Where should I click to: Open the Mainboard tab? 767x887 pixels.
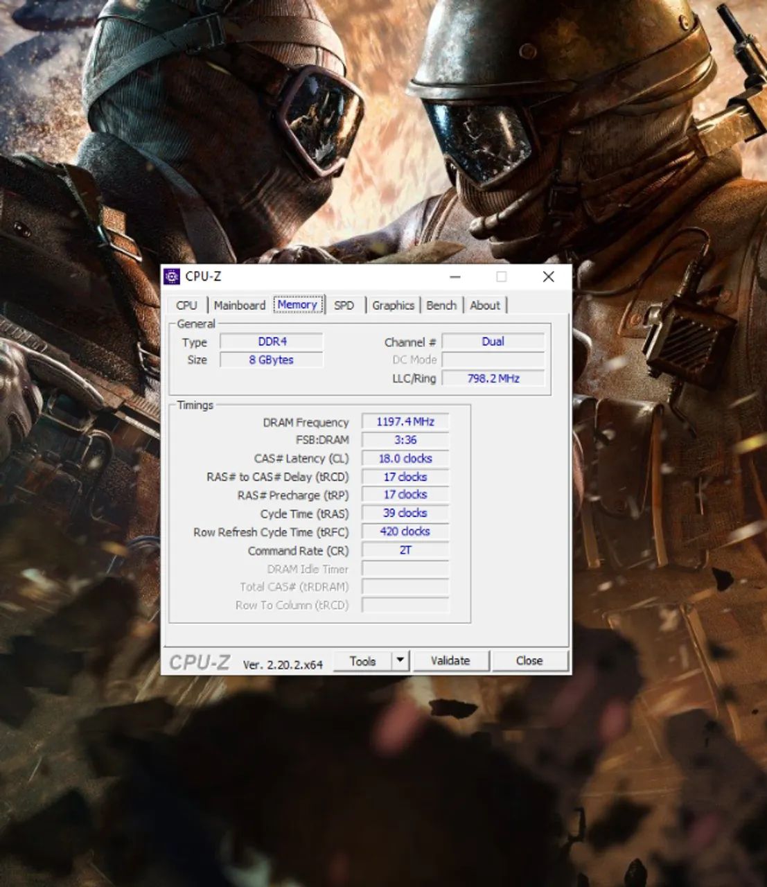click(x=240, y=306)
